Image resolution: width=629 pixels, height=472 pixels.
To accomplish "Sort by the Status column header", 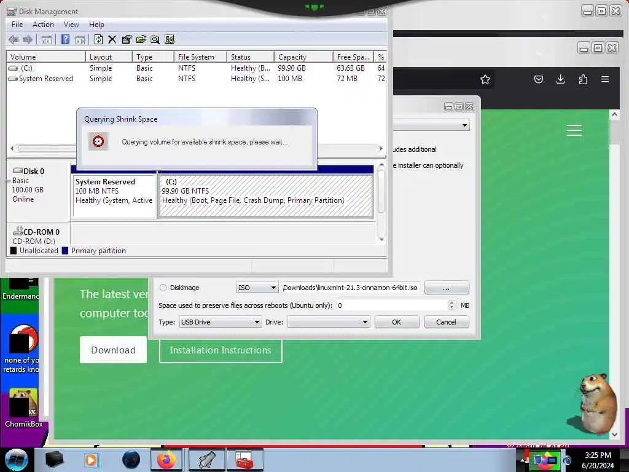I will 251,57.
